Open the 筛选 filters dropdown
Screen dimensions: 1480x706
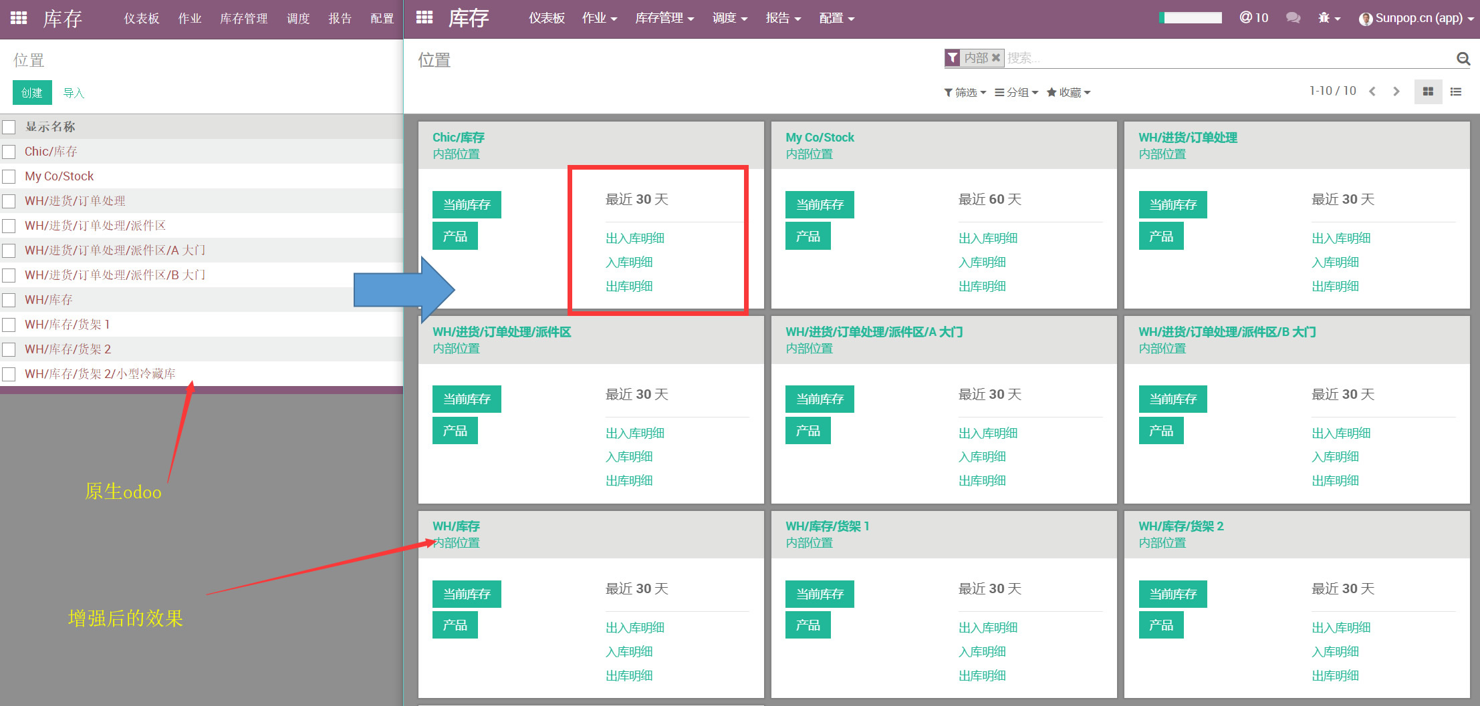965,92
